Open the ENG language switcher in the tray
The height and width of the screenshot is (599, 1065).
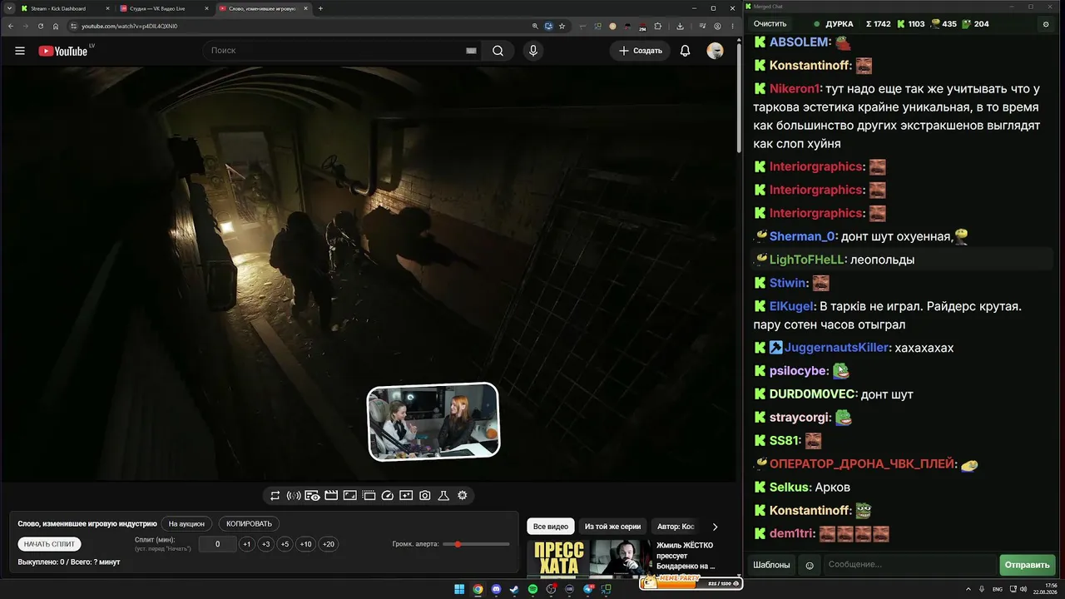point(998,590)
